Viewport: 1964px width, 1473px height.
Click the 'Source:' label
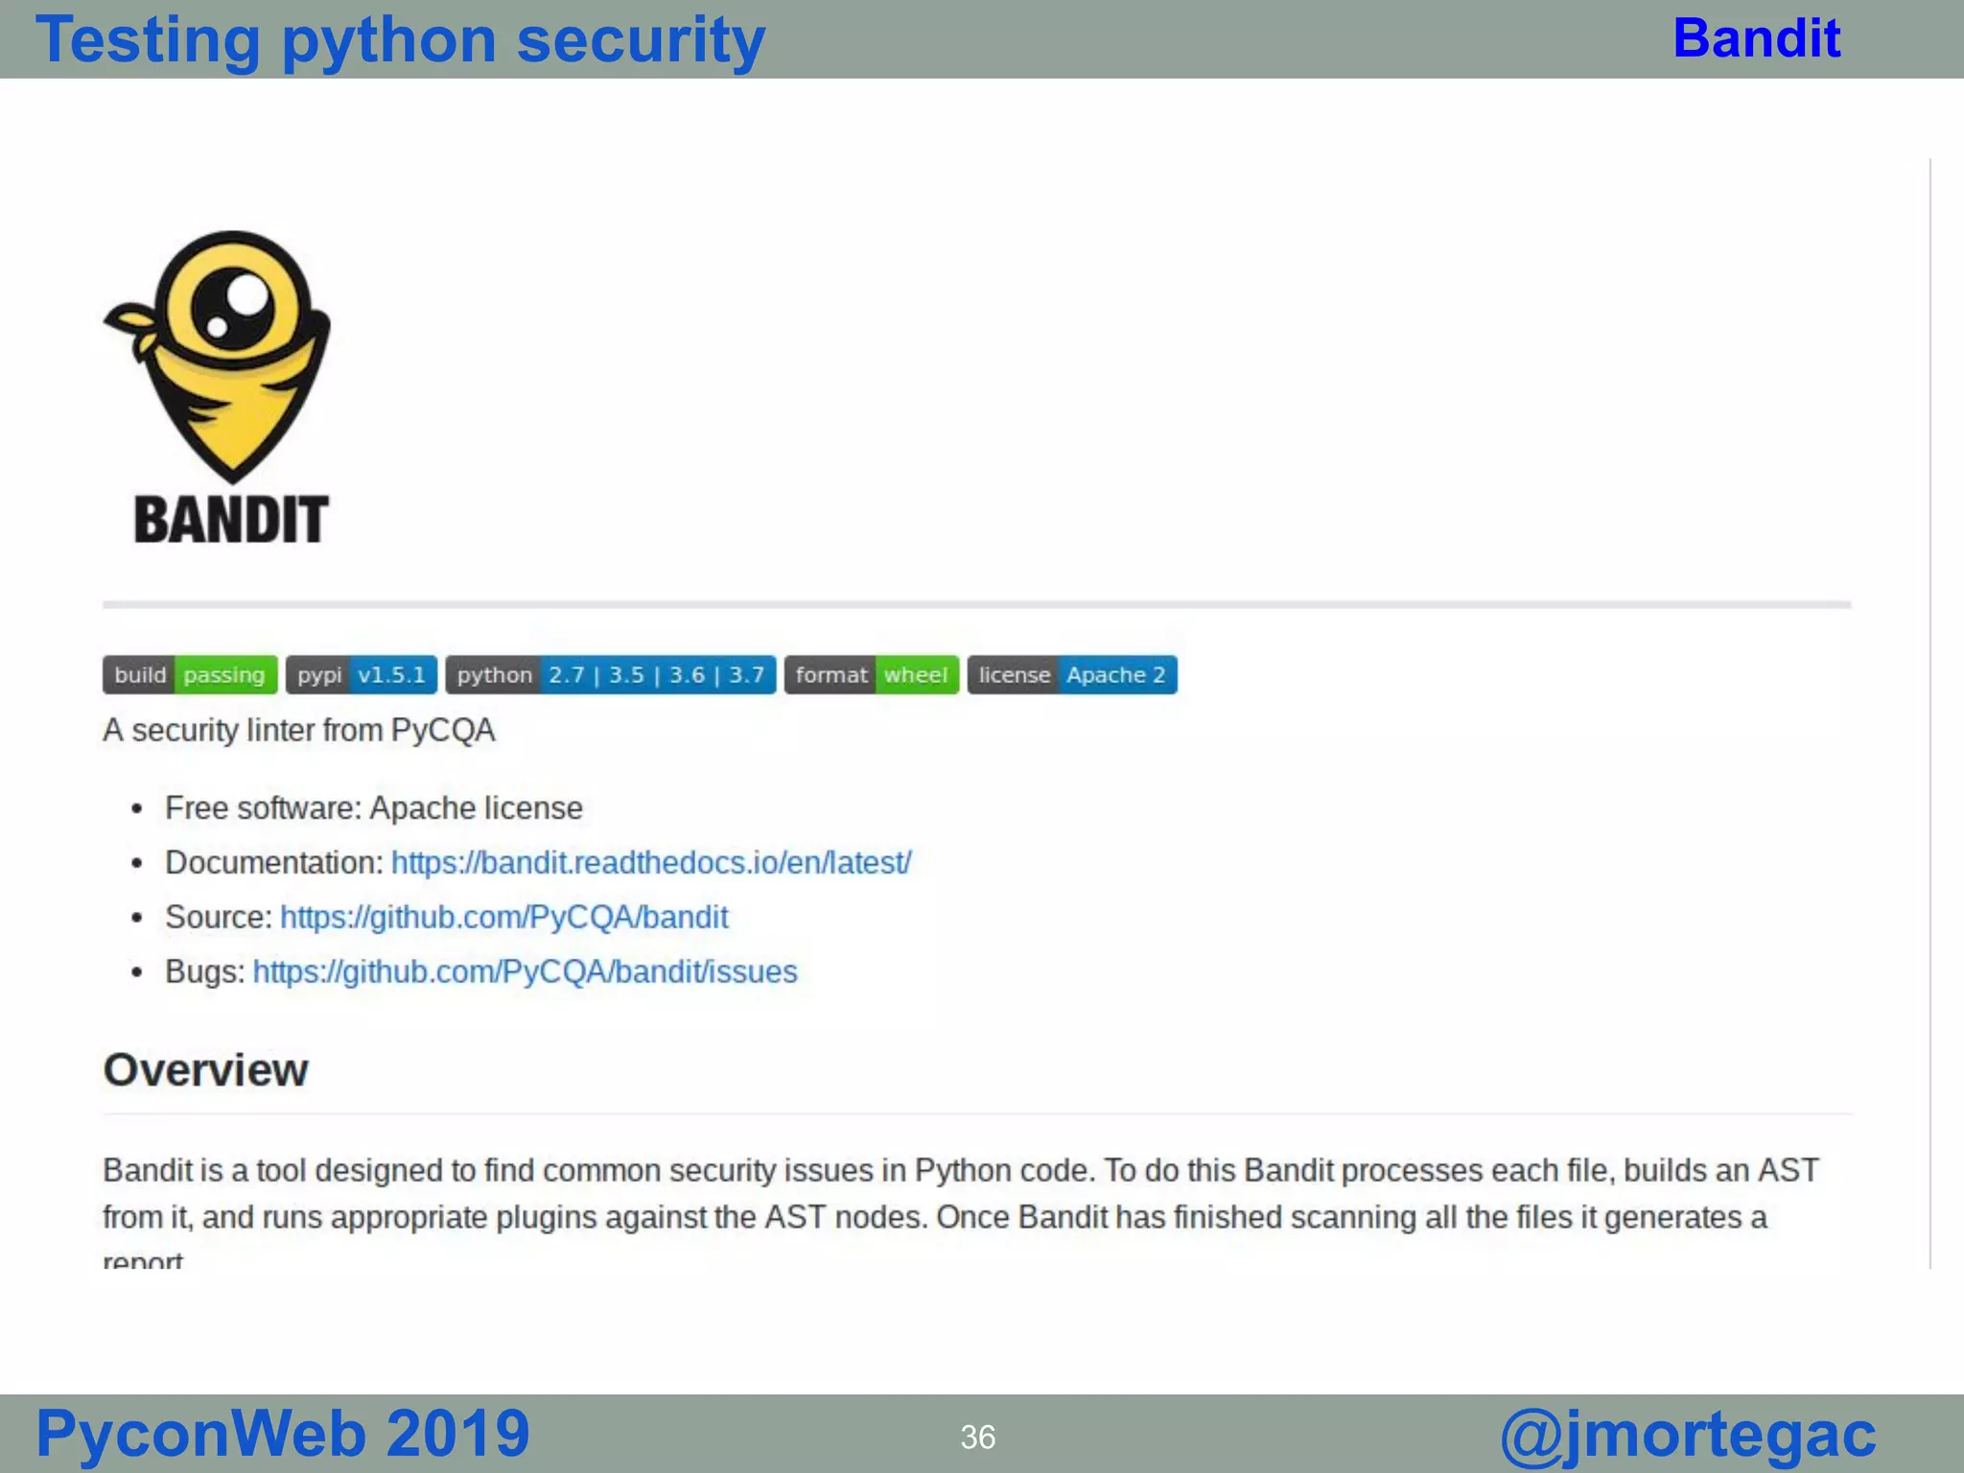click(x=219, y=917)
